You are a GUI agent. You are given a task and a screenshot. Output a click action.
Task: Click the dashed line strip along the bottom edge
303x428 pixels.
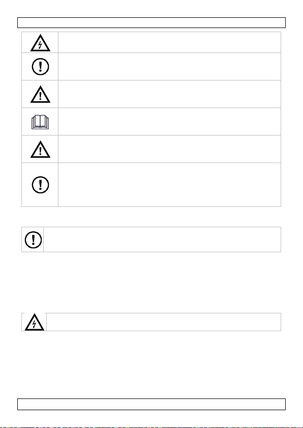tap(151, 427)
